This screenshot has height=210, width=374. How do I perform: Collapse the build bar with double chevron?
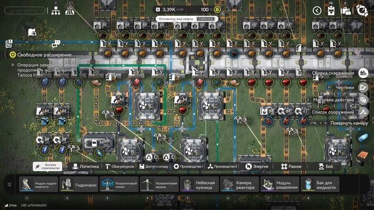(9, 184)
